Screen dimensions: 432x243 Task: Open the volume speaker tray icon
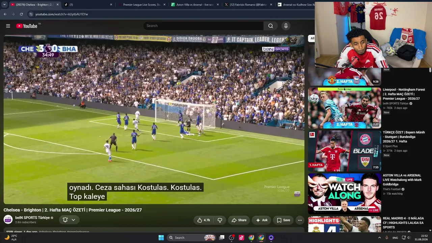click(409, 238)
